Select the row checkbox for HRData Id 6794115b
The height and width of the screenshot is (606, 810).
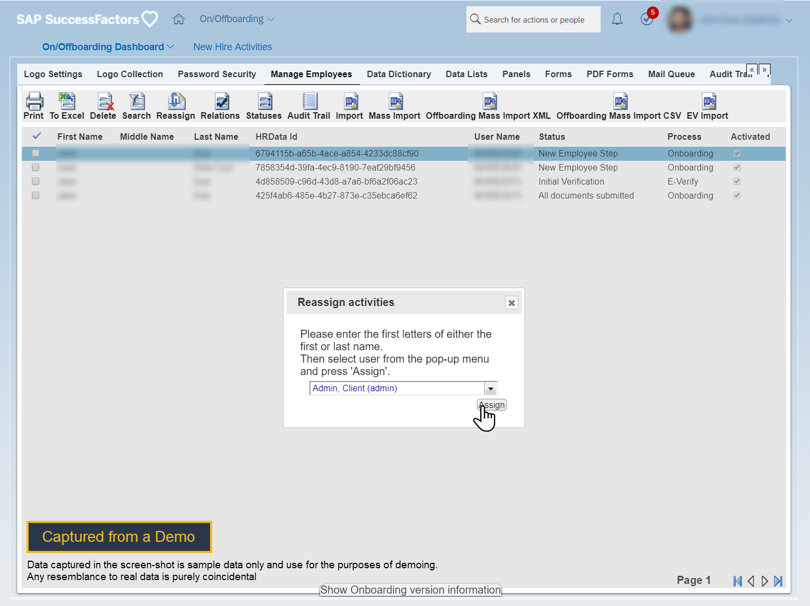pos(36,153)
